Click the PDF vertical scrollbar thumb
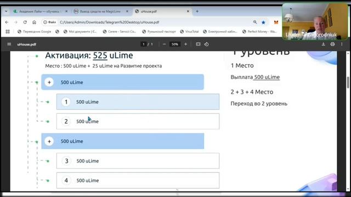Image resolution: width=351 pixels, height=197 pixels. [x=348, y=82]
